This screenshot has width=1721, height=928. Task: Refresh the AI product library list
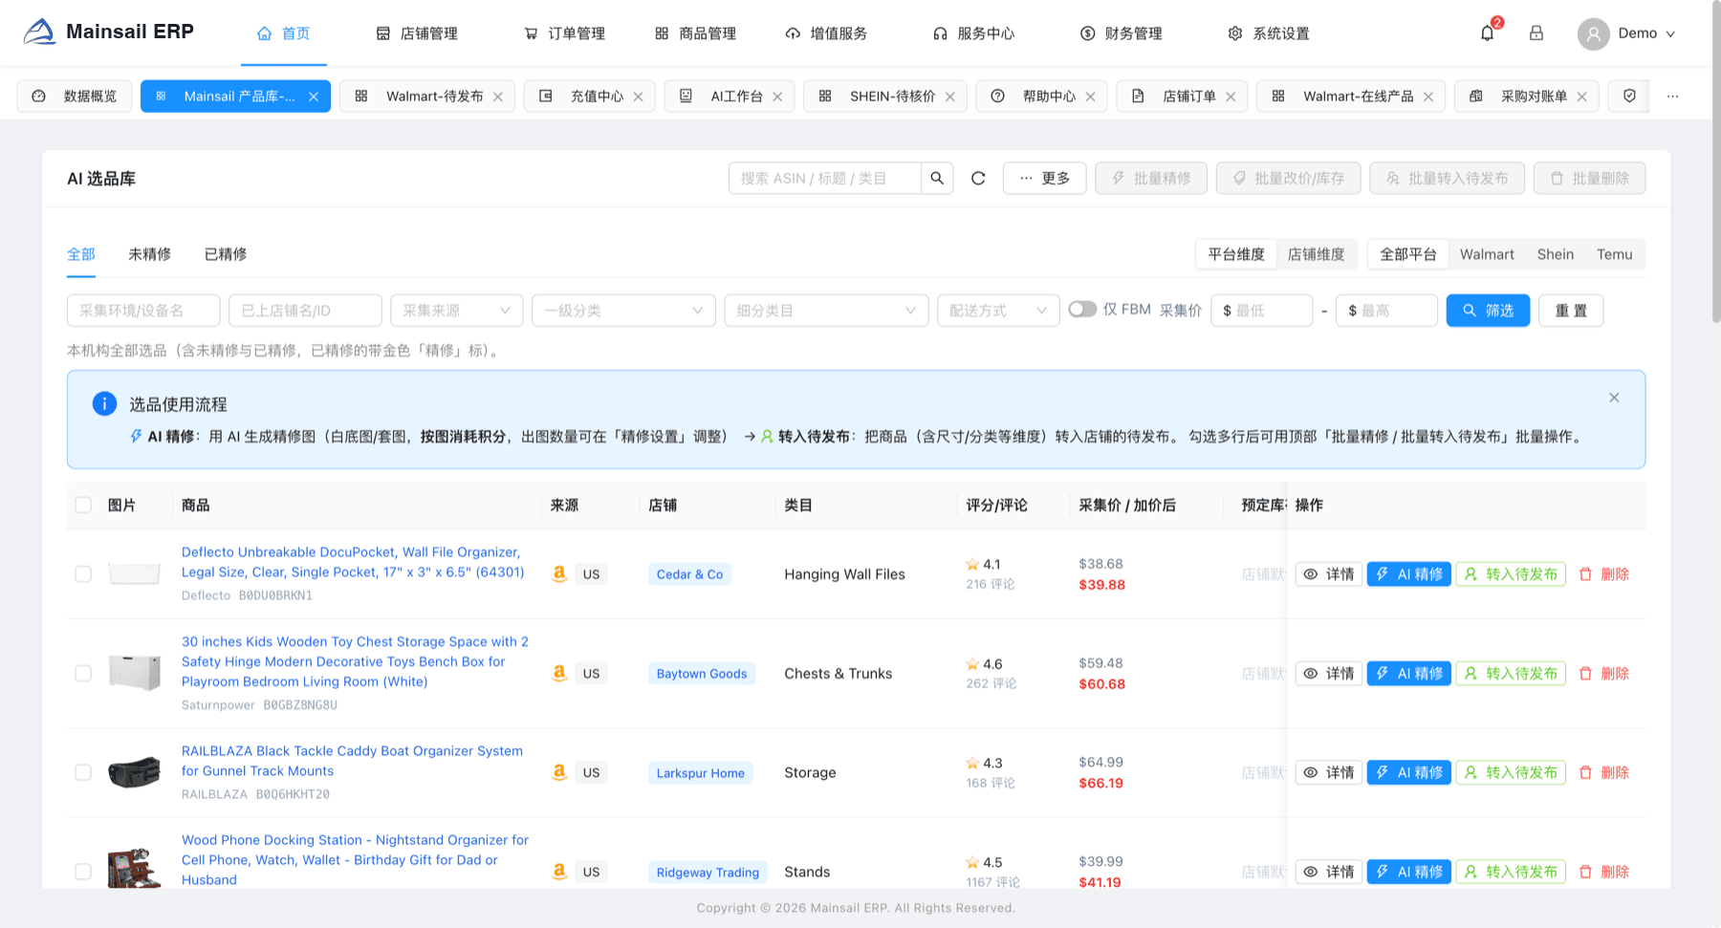click(x=978, y=179)
